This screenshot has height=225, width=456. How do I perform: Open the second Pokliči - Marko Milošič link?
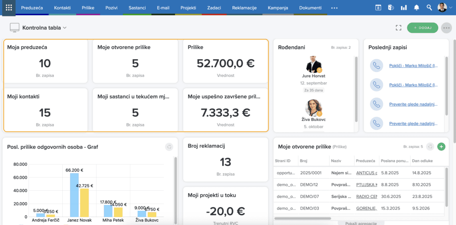[x=414, y=85]
